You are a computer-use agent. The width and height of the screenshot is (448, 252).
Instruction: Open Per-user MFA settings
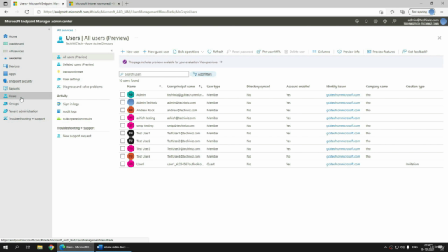(268, 52)
